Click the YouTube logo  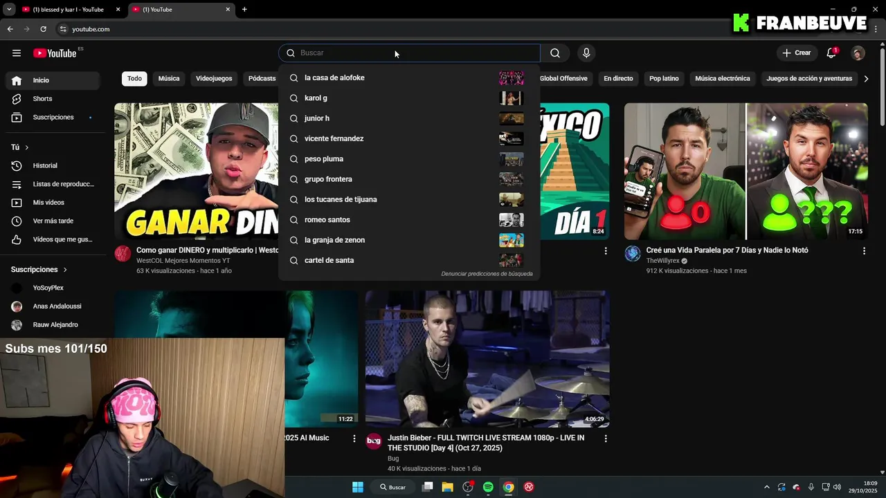click(55, 53)
